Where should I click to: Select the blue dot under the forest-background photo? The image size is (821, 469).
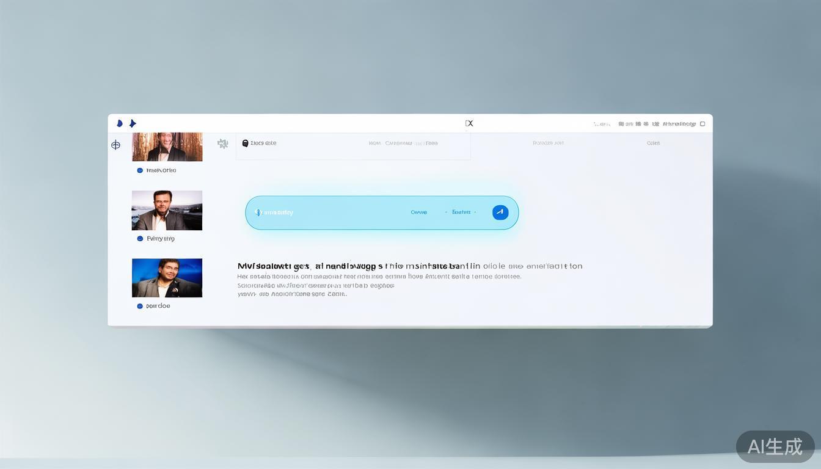(x=140, y=170)
